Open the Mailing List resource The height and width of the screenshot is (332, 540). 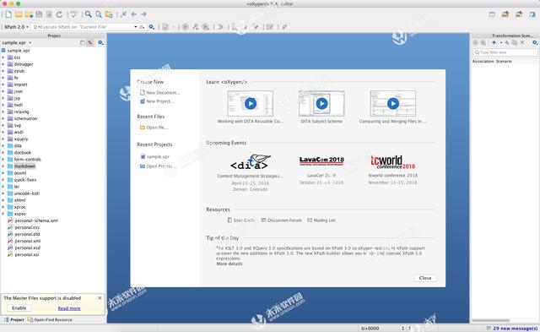321,220
